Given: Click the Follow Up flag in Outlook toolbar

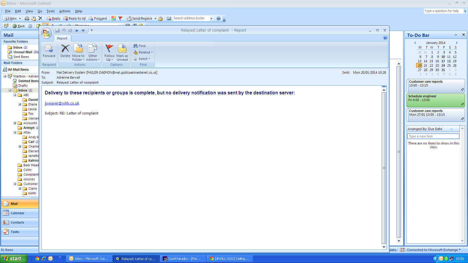Looking at the screenshot, I should (x=121, y=18).
